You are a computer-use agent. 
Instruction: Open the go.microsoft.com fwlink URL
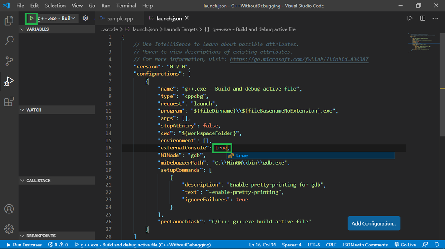(x=299, y=59)
